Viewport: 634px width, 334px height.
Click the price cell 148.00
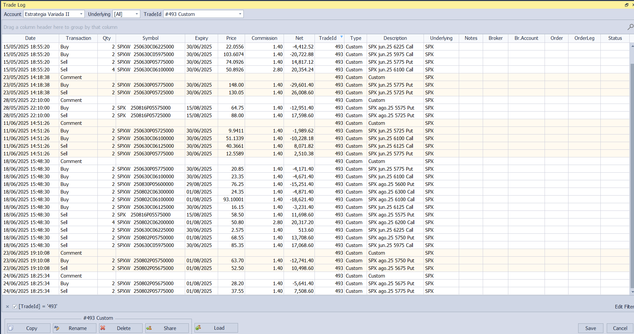(x=231, y=85)
